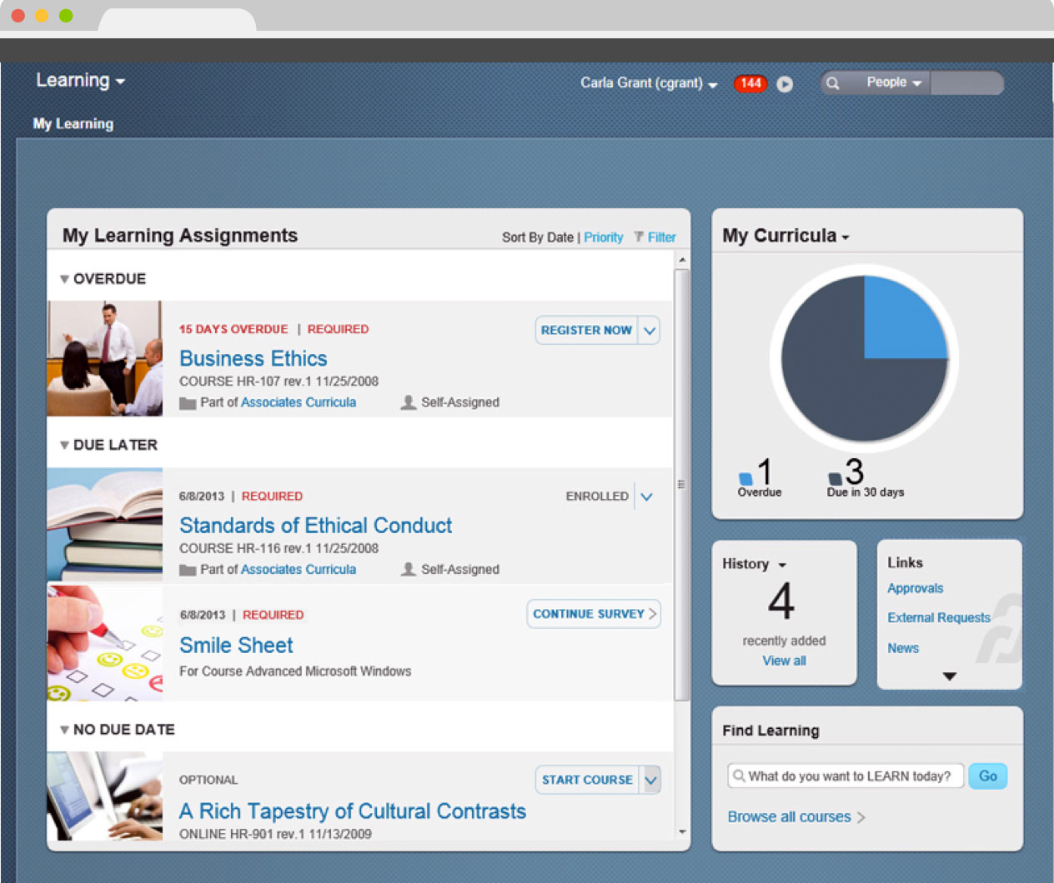Viewport: 1054px width, 883px height.
Task: Open Associates Curricula link under Business Ethics
Action: [x=299, y=402]
